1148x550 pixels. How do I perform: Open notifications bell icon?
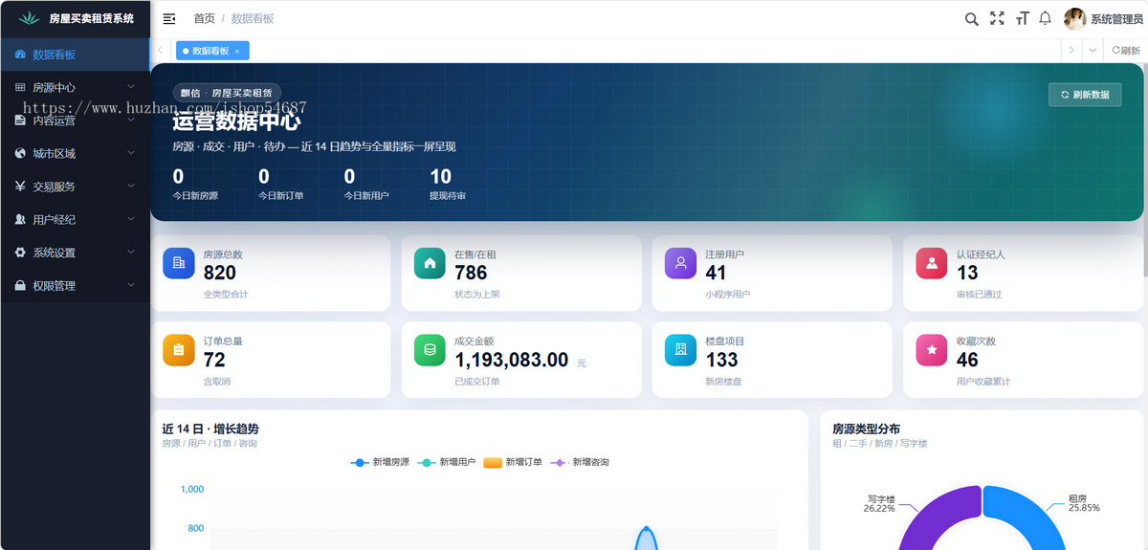pos(1046,18)
